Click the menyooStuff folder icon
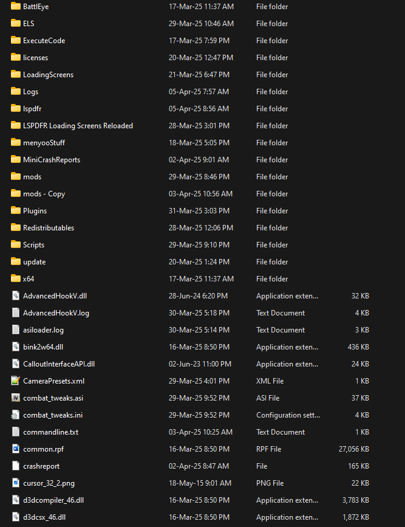The width and height of the screenshot is (405, 527). (15, 142)
